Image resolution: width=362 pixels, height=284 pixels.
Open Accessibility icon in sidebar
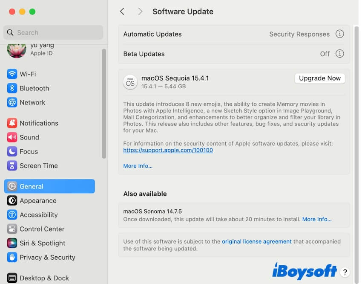point(12,215)
